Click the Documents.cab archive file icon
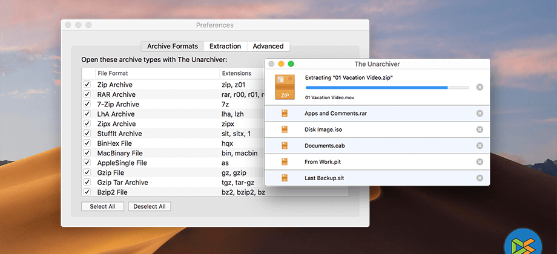557x254 pixels. point(285,146)
